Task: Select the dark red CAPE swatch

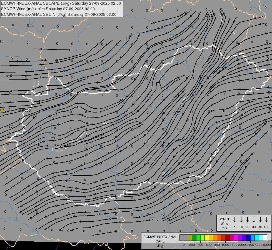Action: pyautogui.click(x=228, y=237)
